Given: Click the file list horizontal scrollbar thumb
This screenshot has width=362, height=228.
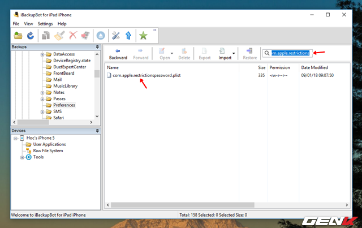Looking at the screenshot, I should pos(183,205).
